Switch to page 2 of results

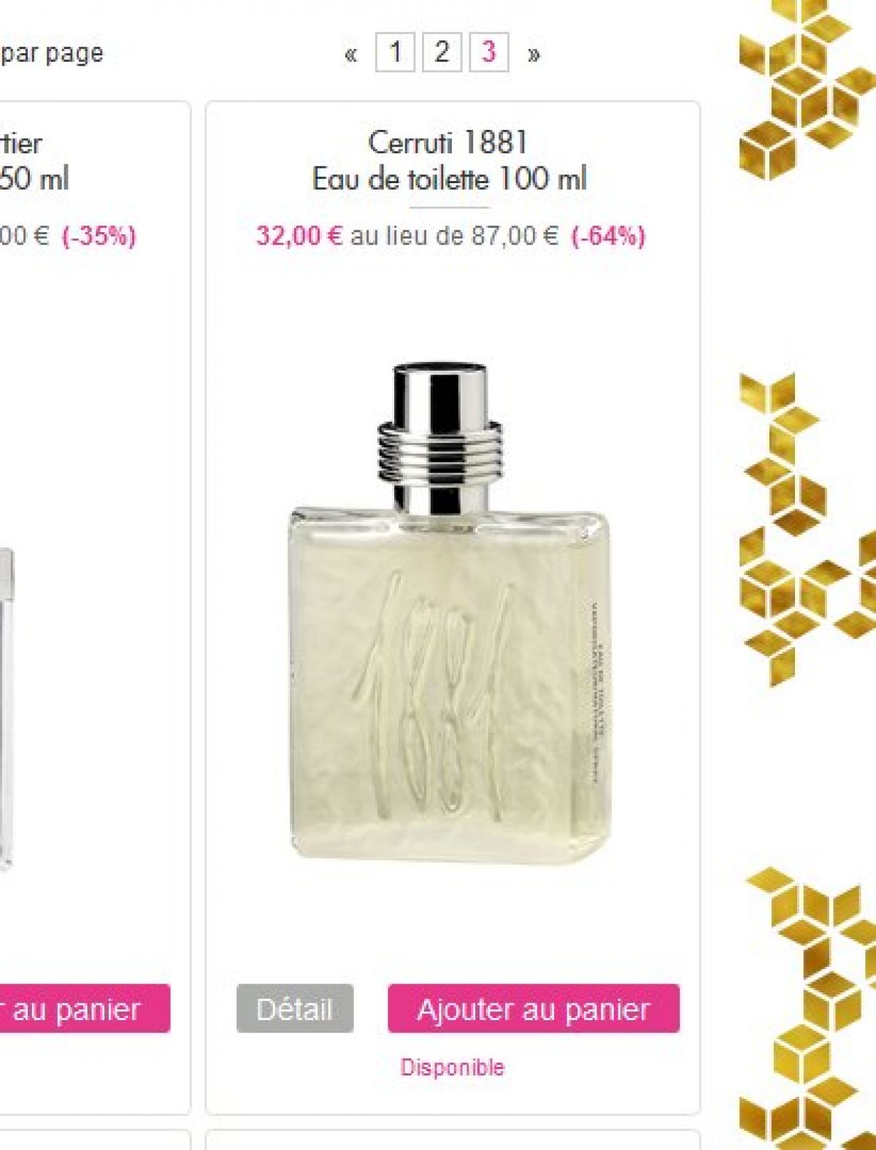click(x=442, y=52)
